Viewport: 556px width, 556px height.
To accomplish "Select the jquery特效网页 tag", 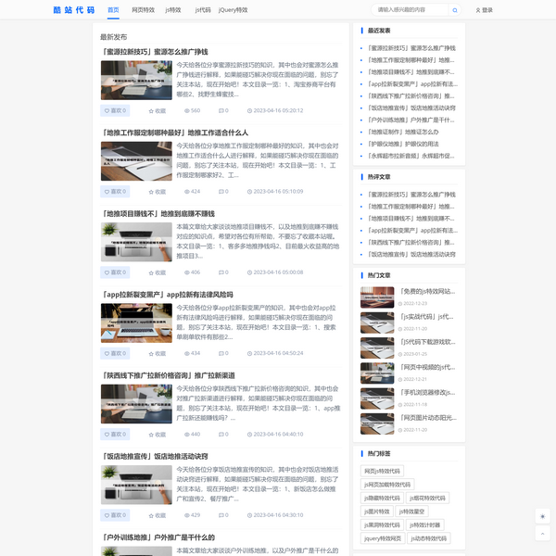I will pos(384,537).
